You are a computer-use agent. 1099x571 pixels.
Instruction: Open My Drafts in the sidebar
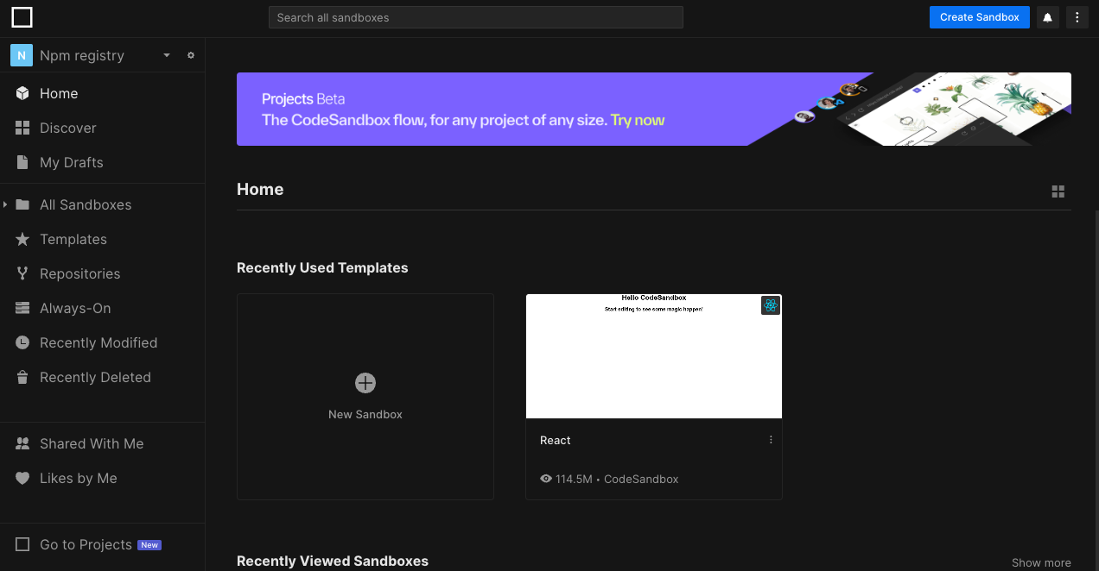pyautogui.click(x=102, y=162)
